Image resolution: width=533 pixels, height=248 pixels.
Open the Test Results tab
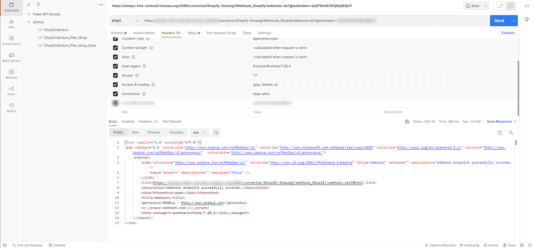point(172,121)
